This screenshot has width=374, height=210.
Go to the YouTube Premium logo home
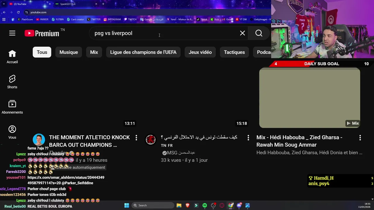pos(42,33)
